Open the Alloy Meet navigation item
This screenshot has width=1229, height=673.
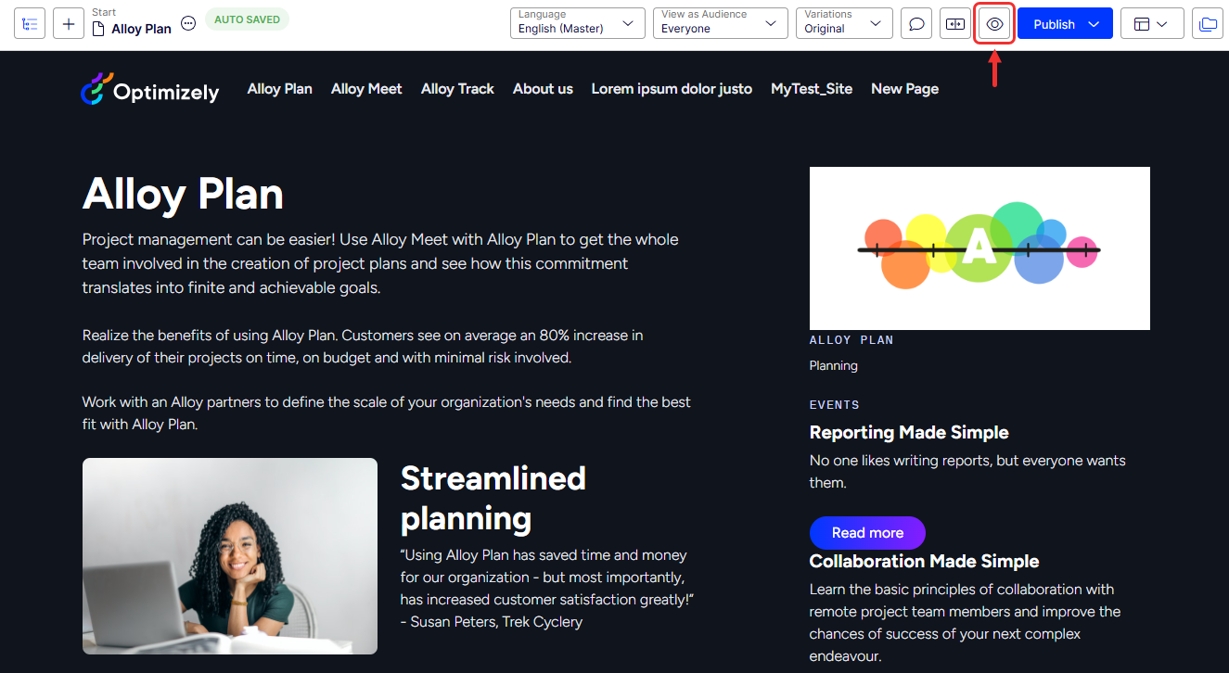(366, 89)
